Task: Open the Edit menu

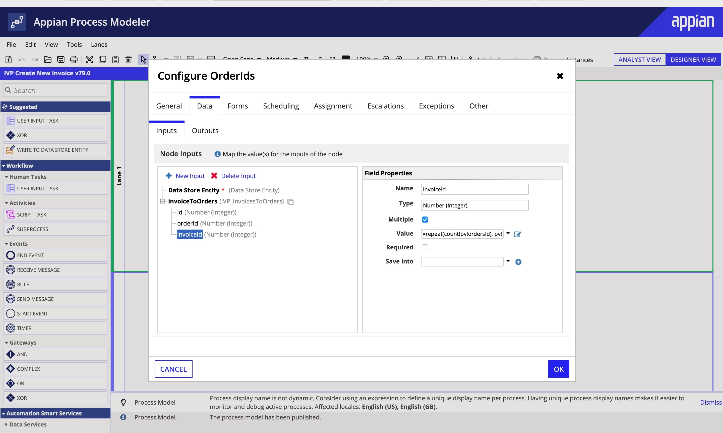Action: coord(30,44)
